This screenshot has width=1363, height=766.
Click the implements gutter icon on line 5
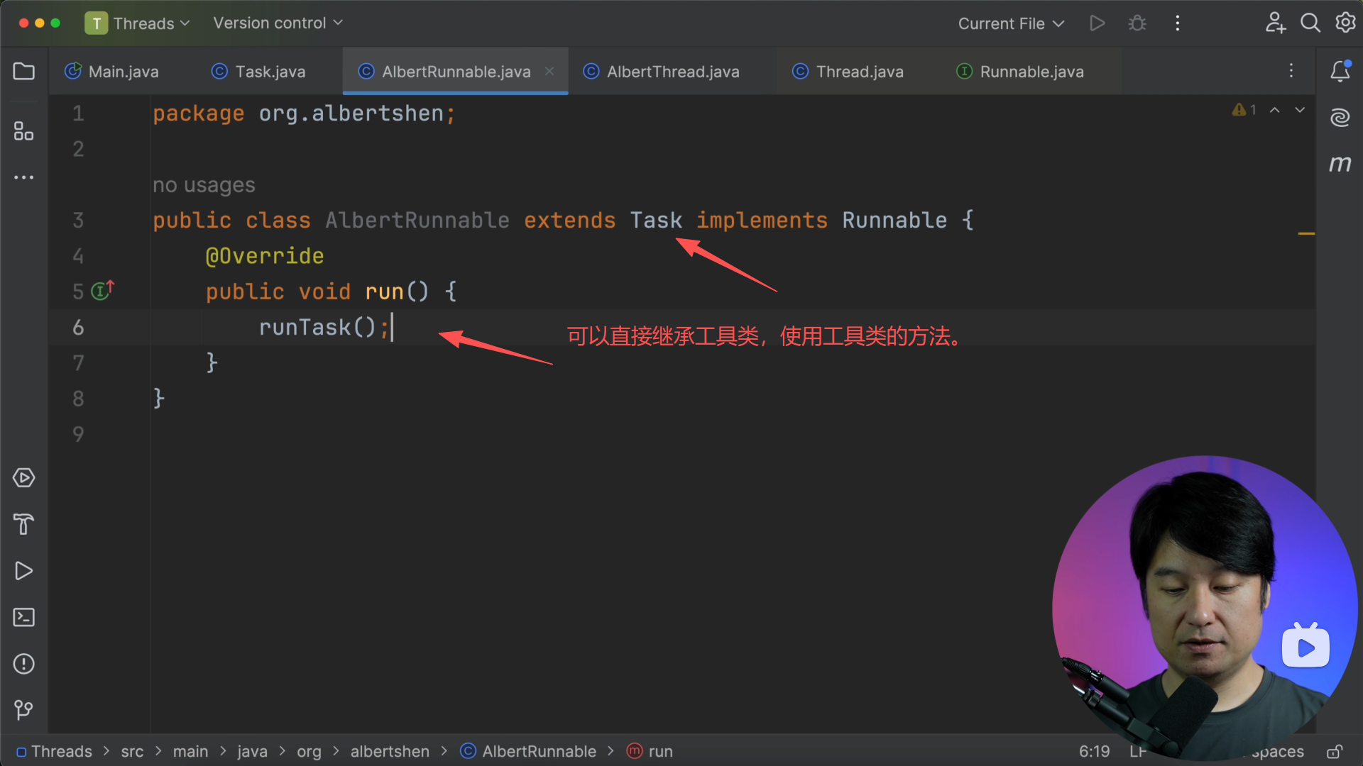coord(102,291)
